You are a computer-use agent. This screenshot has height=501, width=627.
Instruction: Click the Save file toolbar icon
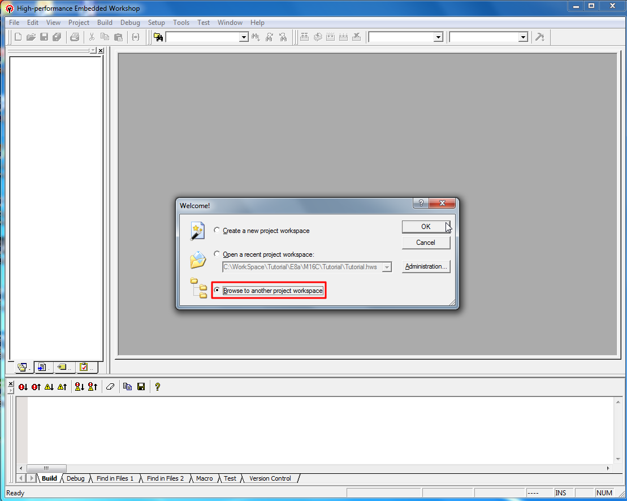(44, 37)
